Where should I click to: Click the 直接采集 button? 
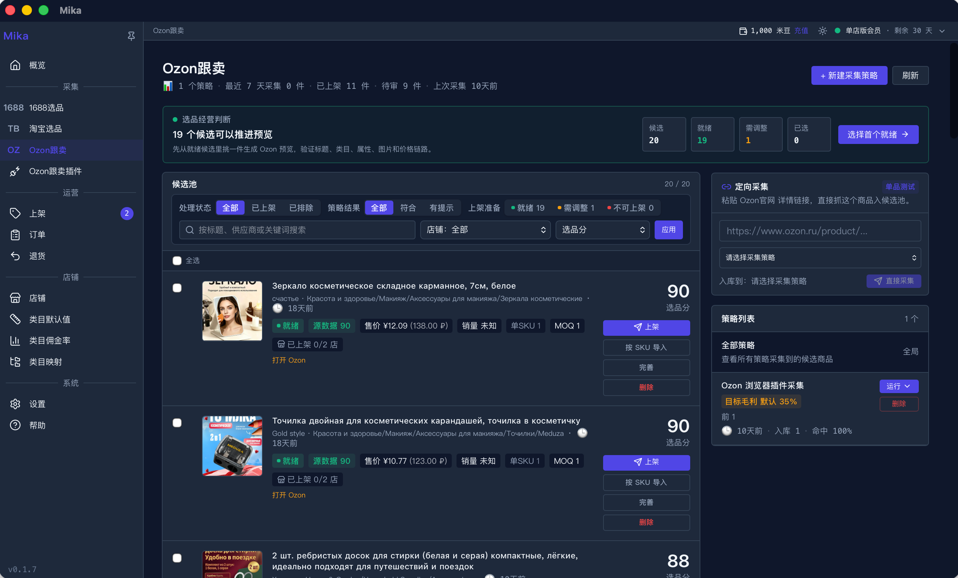click(x=893, y=281)
